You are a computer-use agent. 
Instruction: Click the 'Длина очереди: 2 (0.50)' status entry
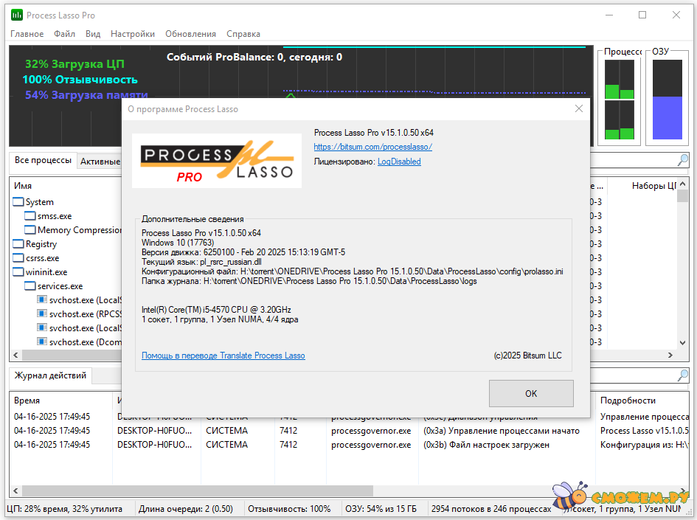(185, 509)
